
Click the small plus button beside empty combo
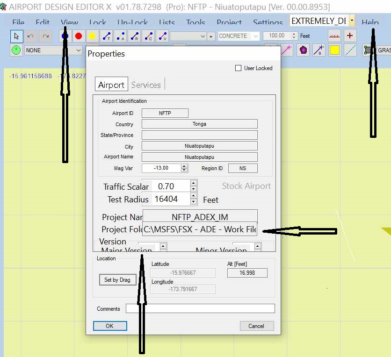pyautogui.click(x=211, y=36)
